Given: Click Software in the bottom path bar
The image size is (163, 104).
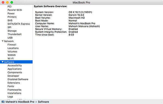Looking at the screenshot, I should coord(43,102).
